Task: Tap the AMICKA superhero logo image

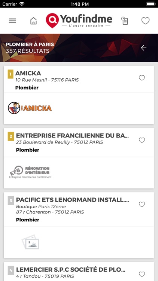Action: (30, 108)
